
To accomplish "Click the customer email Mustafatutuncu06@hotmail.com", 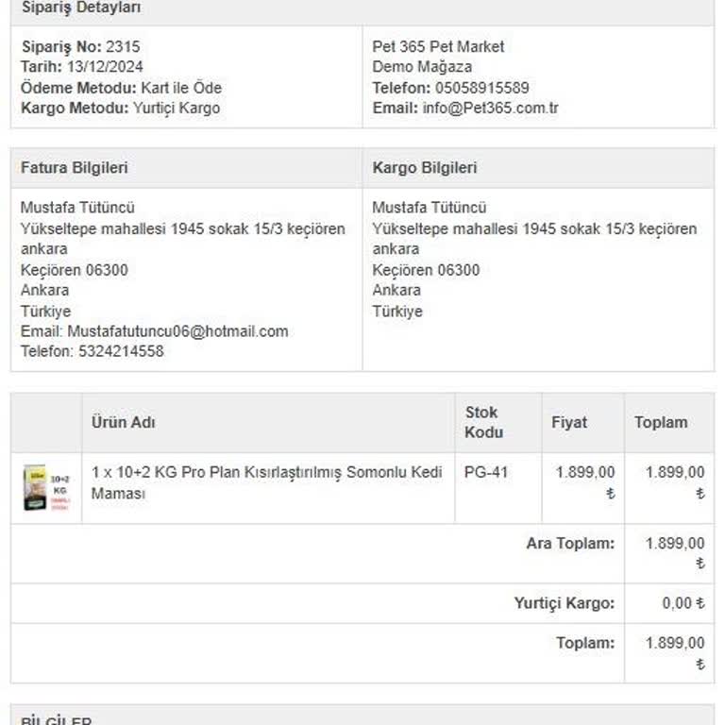I will tap(177, 331).
